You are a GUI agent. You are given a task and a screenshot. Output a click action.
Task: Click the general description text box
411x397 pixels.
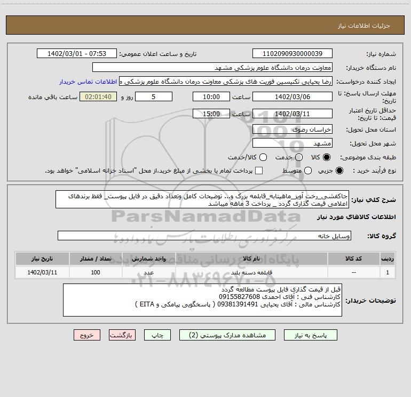point(202,199)
